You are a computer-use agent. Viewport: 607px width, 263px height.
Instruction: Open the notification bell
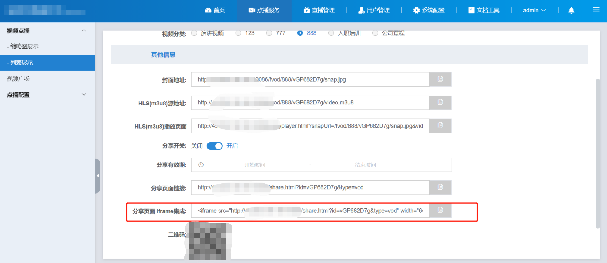571,10
